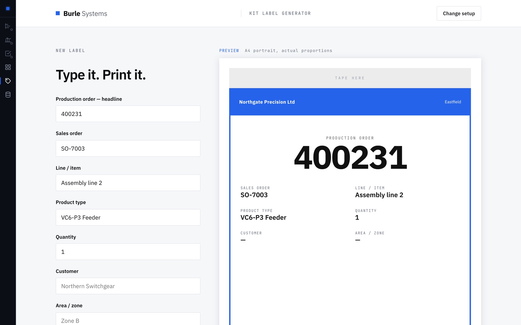Select the label tag sidebar icon

[x=8, y=81]
